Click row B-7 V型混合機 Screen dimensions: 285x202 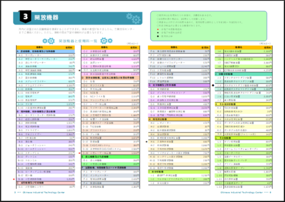coord(46,138)
